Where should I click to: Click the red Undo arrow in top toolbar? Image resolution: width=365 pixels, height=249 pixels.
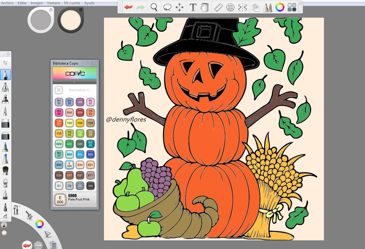pyautogui.click(x=129, y=7)
